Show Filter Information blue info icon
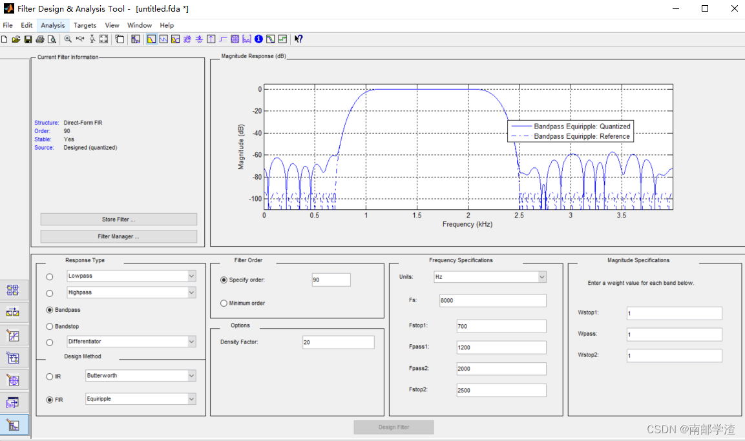Image resolution: width=745 pixels, height=441 pixels. (258, 39)
